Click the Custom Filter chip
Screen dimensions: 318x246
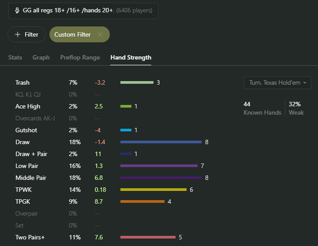click(x=73, y=34)
